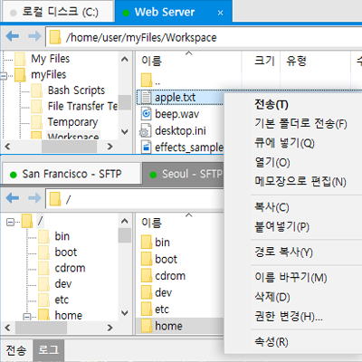362x362 pixels.
Task: Click lower tree scroll up arrow
Action: click(124, 221)
